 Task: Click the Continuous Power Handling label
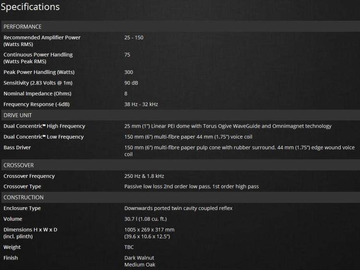pyautogui.click(x=38, y=55)
